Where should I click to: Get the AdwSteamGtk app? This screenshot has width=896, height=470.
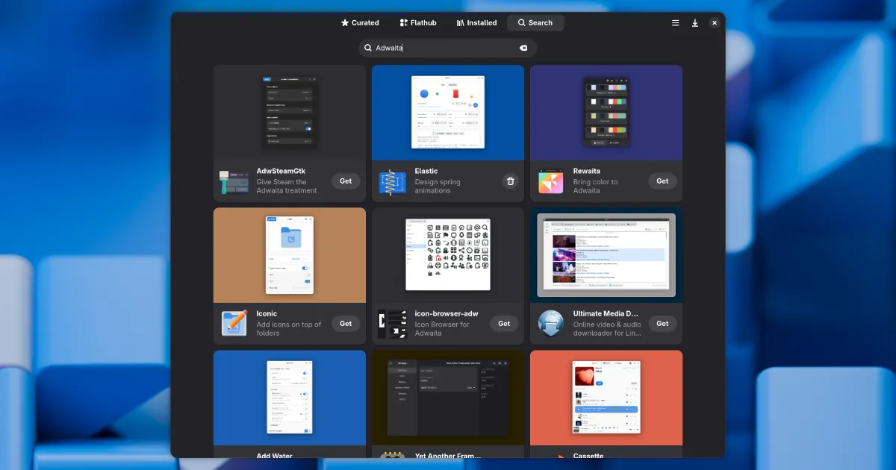(x=346, y=181)
